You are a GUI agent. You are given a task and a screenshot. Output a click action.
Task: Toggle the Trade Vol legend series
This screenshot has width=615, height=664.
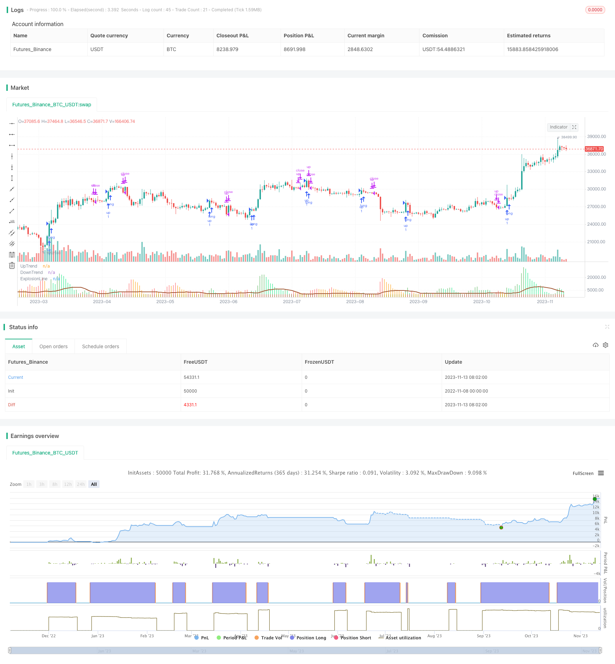(x=268, y=638)
